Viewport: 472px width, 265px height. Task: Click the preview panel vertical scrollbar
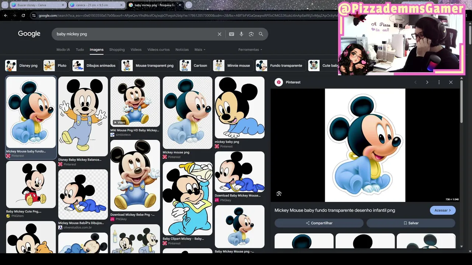point(461,102)
